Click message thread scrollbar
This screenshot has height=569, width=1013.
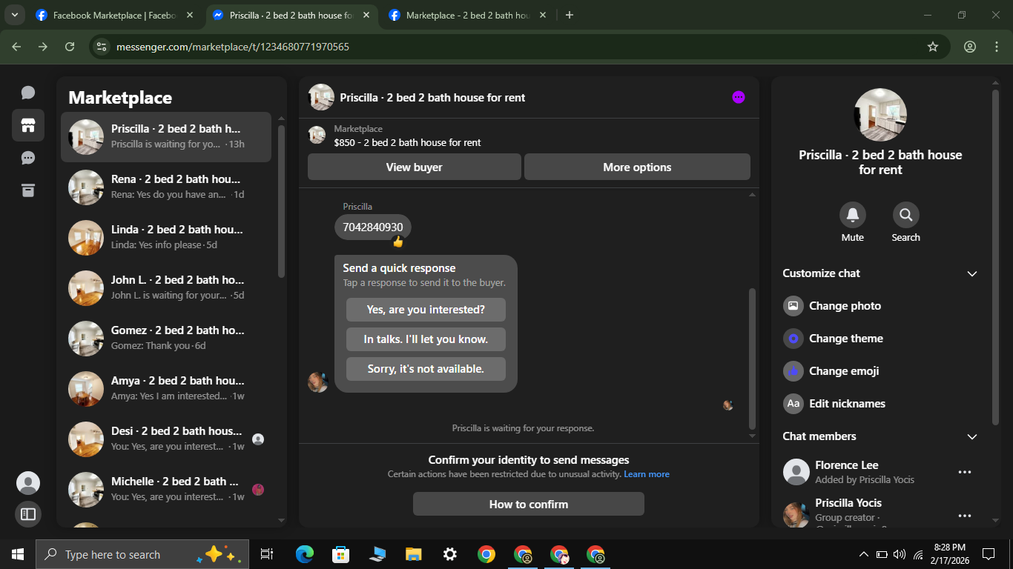pos(752,359)
